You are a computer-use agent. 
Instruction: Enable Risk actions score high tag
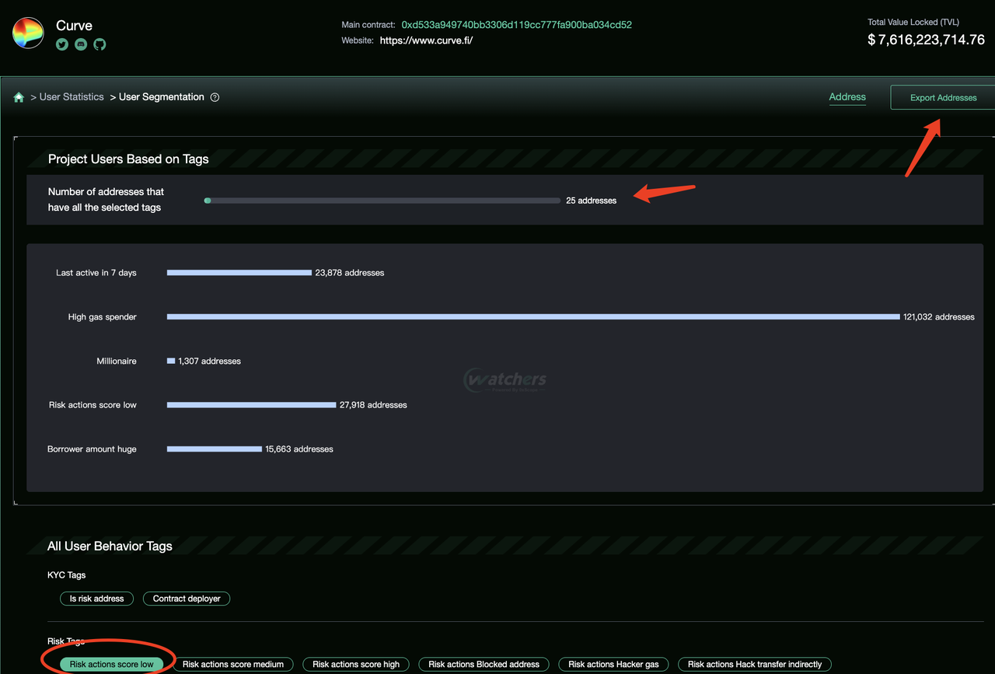coord(356,665)
